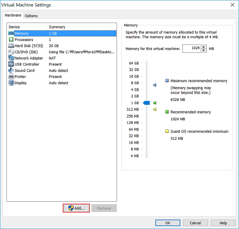Click the green recommended memory marker
The width and height of the screenshot is (239, 229).
[x=155, y=103]
